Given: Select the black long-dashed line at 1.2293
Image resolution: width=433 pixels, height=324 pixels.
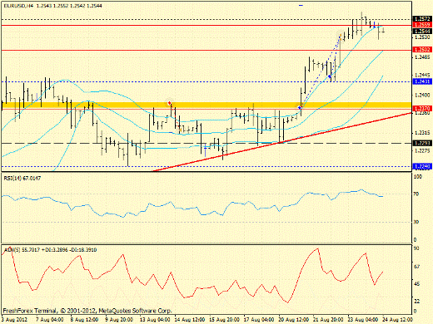Looking at the screenshot, I should 207,143.
